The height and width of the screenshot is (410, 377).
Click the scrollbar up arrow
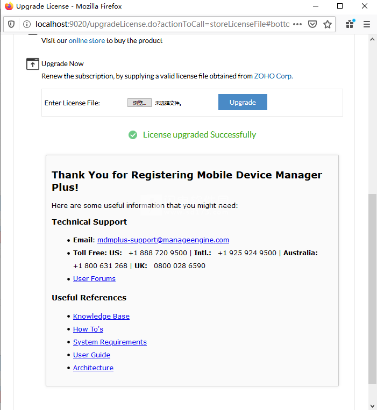(x=372, y=39)
